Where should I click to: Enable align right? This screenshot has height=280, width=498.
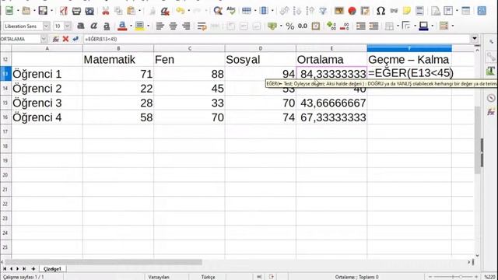point(186,26)
